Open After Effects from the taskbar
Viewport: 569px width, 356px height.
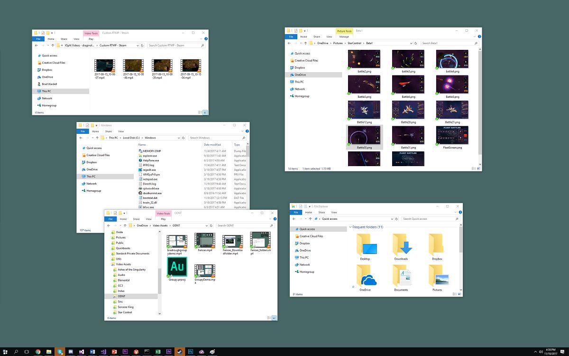point(169,352)
